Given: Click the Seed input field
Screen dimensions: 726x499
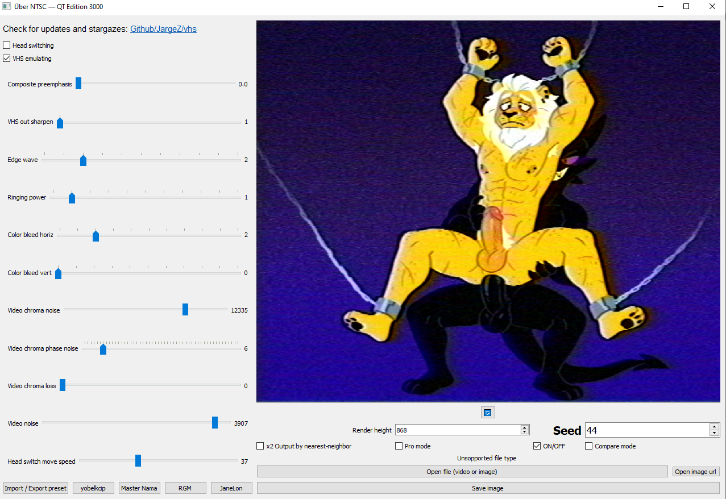Looking at the screenshot, I should click(647, 430).
